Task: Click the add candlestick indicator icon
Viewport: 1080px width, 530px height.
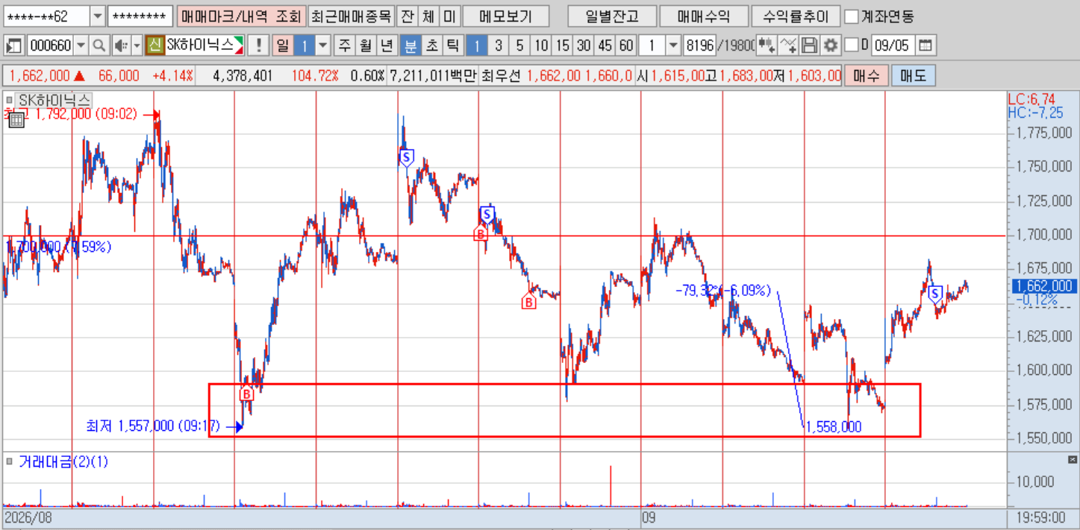Action: tap(766, 45)
